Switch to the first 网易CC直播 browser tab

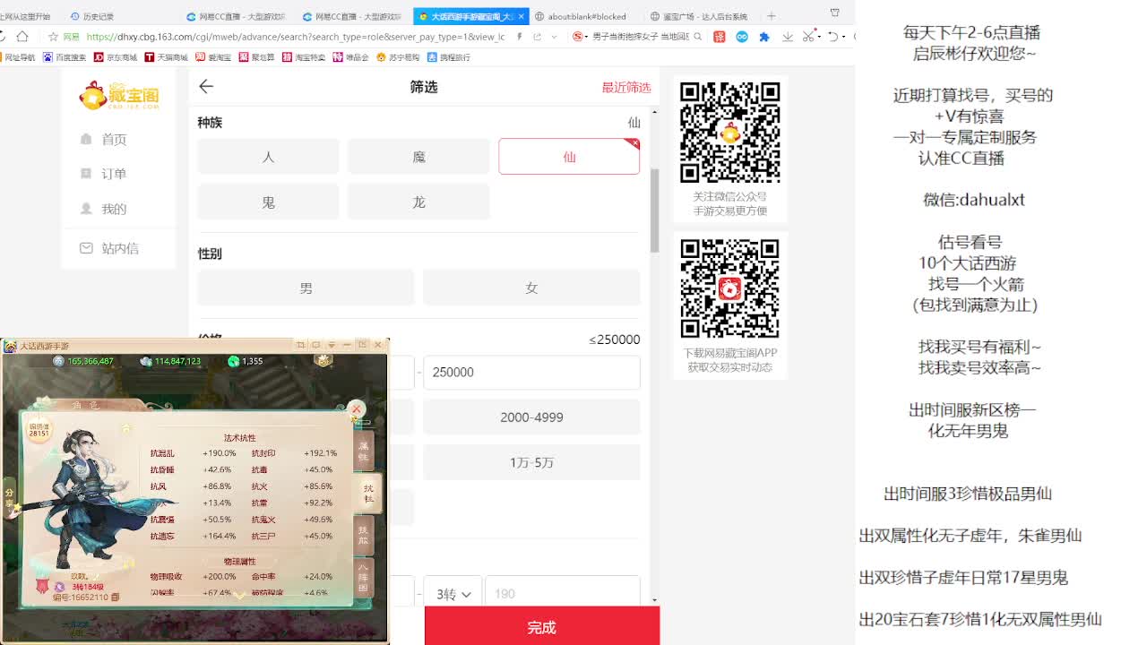click(235, 16)
